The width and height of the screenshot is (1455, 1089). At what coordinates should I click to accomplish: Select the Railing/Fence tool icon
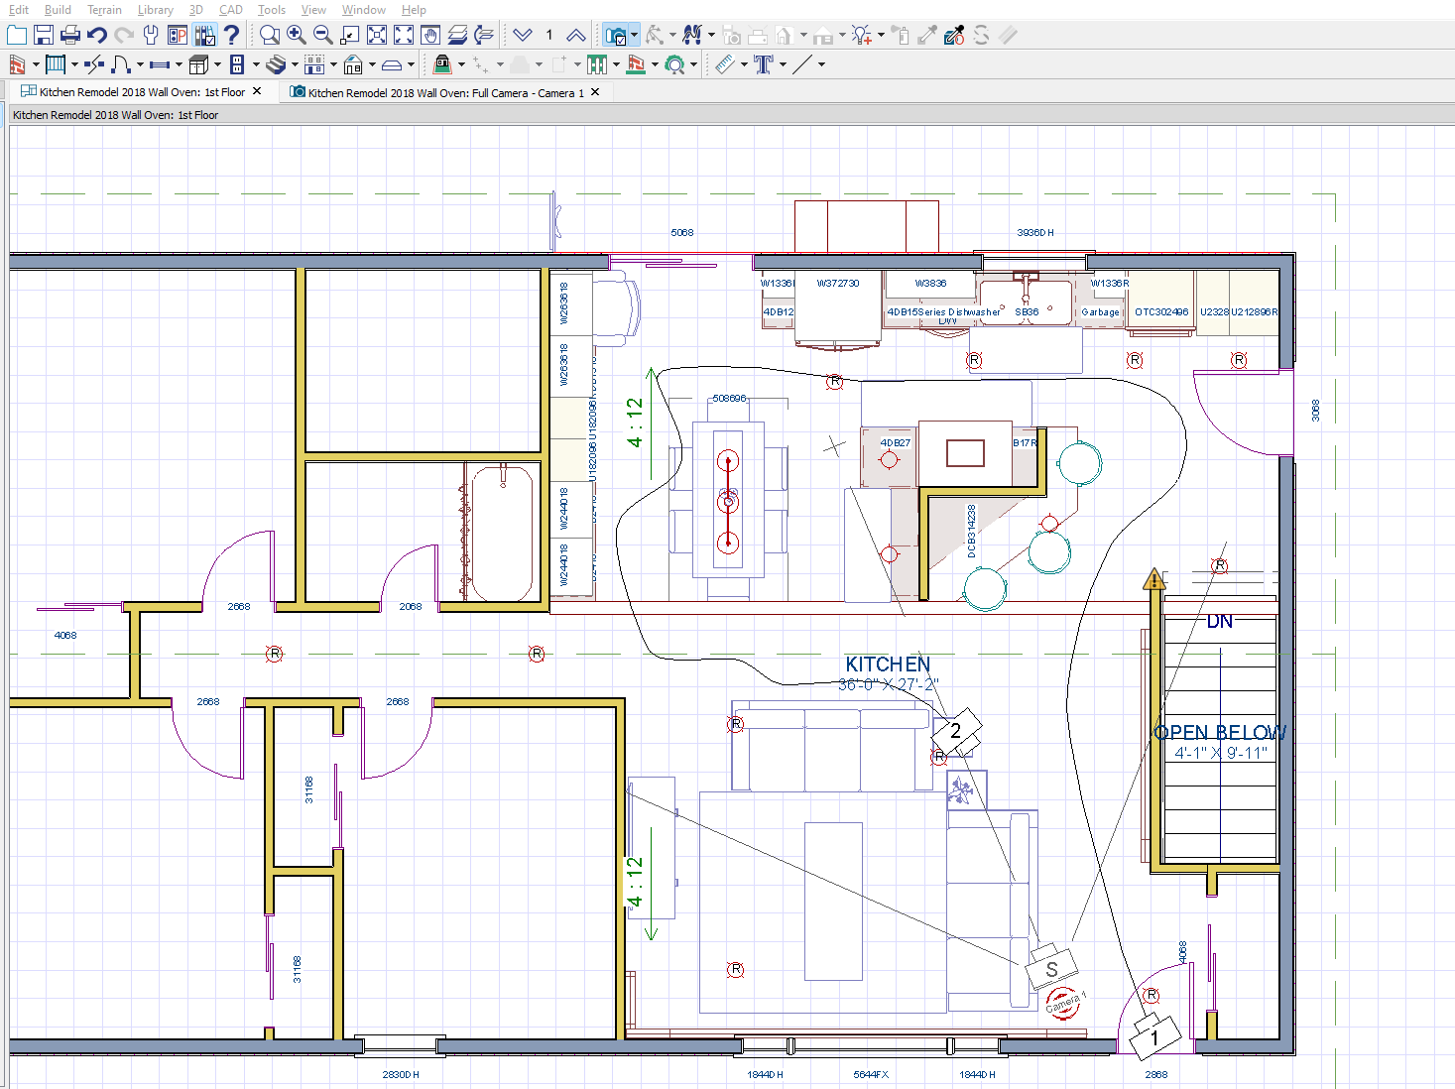[56, 64]
